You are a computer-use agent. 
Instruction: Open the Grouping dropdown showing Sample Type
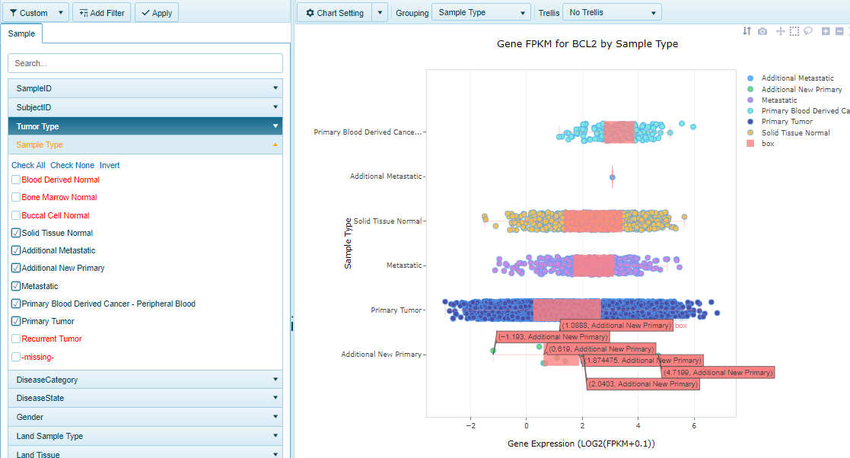tap(481, 13)
